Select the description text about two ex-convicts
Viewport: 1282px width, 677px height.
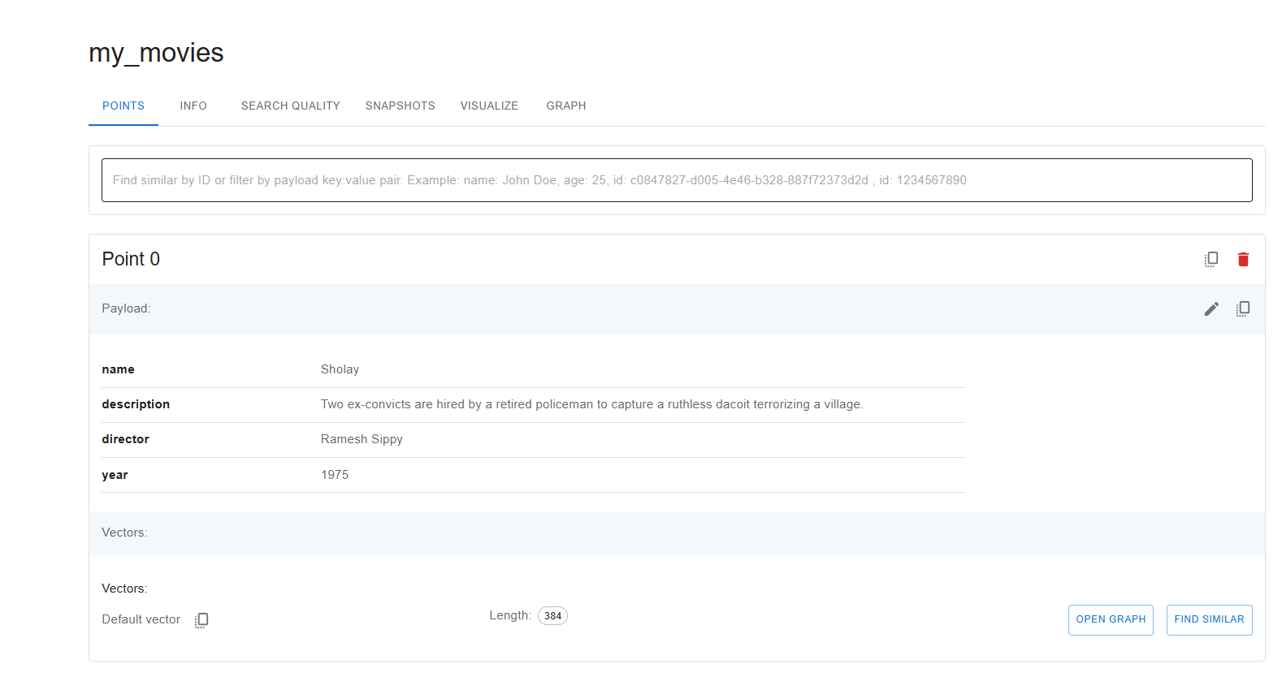[x=591, y=404]
